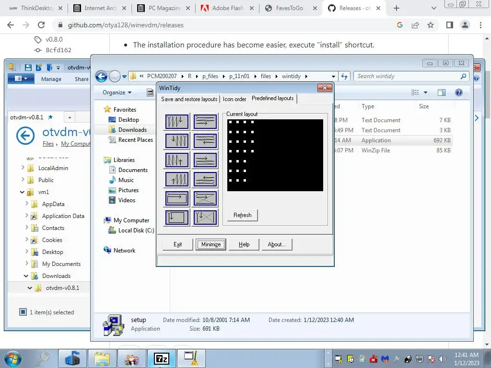This screenshot has width=491, height=368.
Task: Click Explorer change view icon
Action: click(x=415, y=92)
